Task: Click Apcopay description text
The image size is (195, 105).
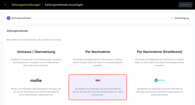Action: click(160, 92)
